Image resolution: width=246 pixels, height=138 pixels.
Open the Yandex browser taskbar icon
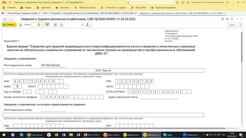[49, 135]
